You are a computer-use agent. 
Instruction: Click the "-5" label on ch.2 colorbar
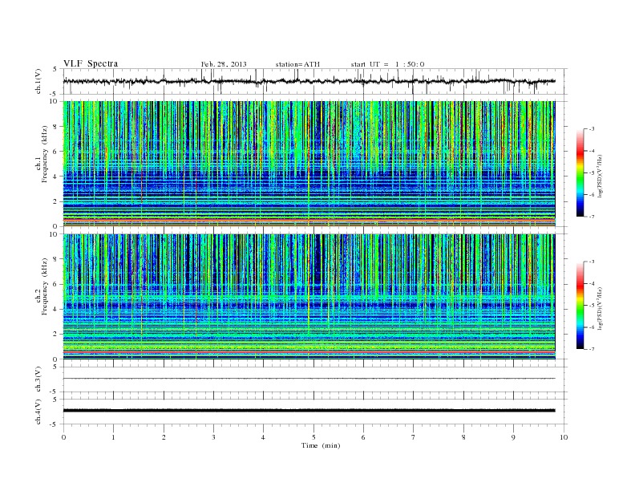(591, 305)
